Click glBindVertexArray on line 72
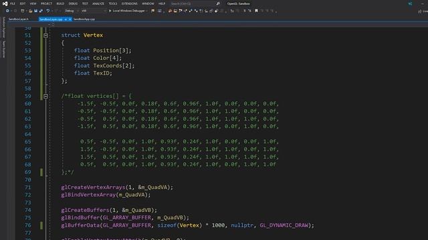 click(88, 195)
